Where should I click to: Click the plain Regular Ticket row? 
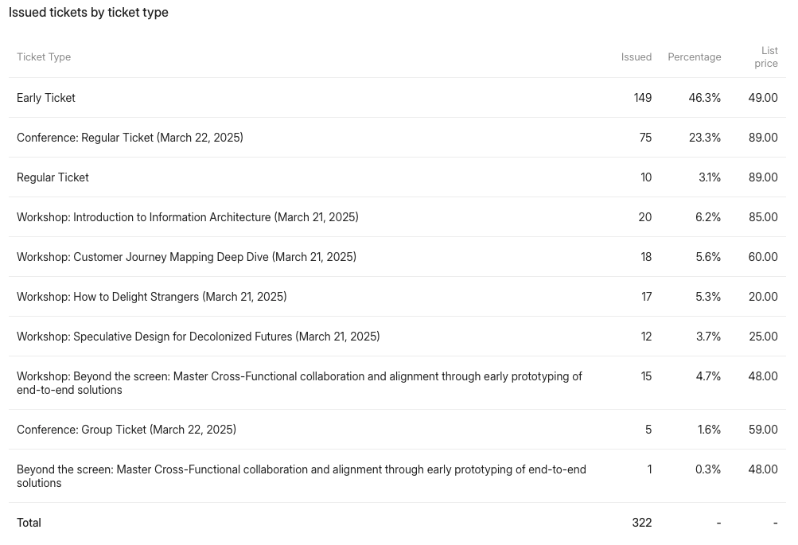click(x=53, y=177)
